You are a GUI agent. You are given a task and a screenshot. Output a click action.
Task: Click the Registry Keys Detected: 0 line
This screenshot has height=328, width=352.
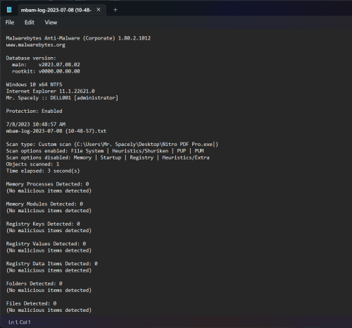[43, 224]
